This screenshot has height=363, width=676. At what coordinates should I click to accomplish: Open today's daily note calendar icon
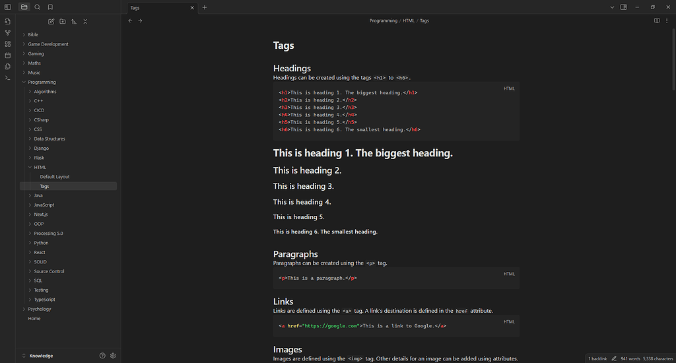(x=8, y=55)
